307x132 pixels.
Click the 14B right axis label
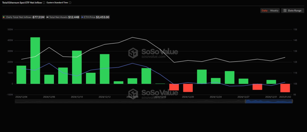[x=295, y=40]
